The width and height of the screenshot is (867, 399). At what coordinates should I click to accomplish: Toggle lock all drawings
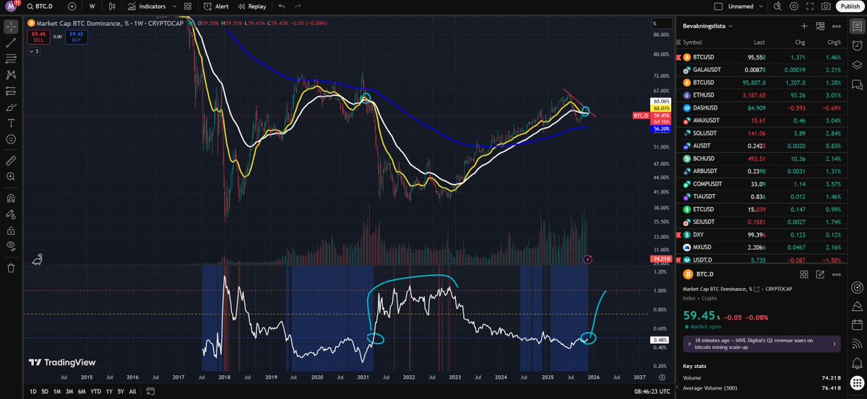11,230
